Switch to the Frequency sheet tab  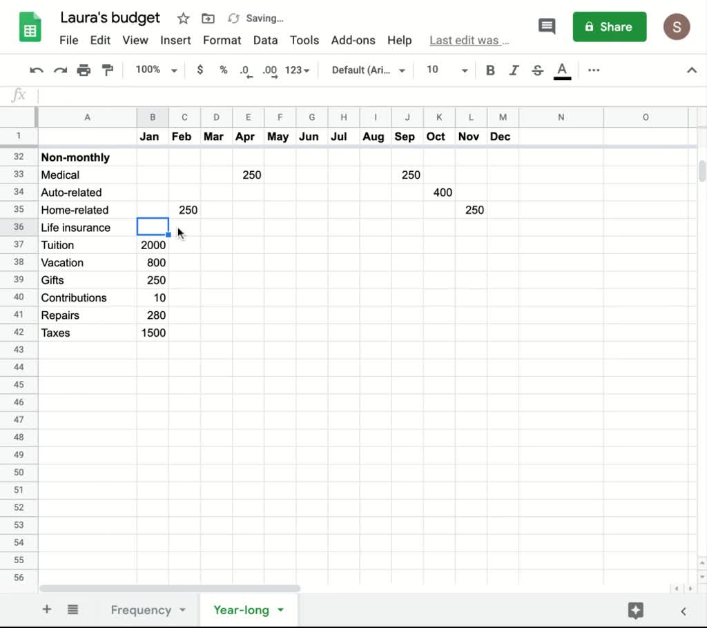(141, 610)
